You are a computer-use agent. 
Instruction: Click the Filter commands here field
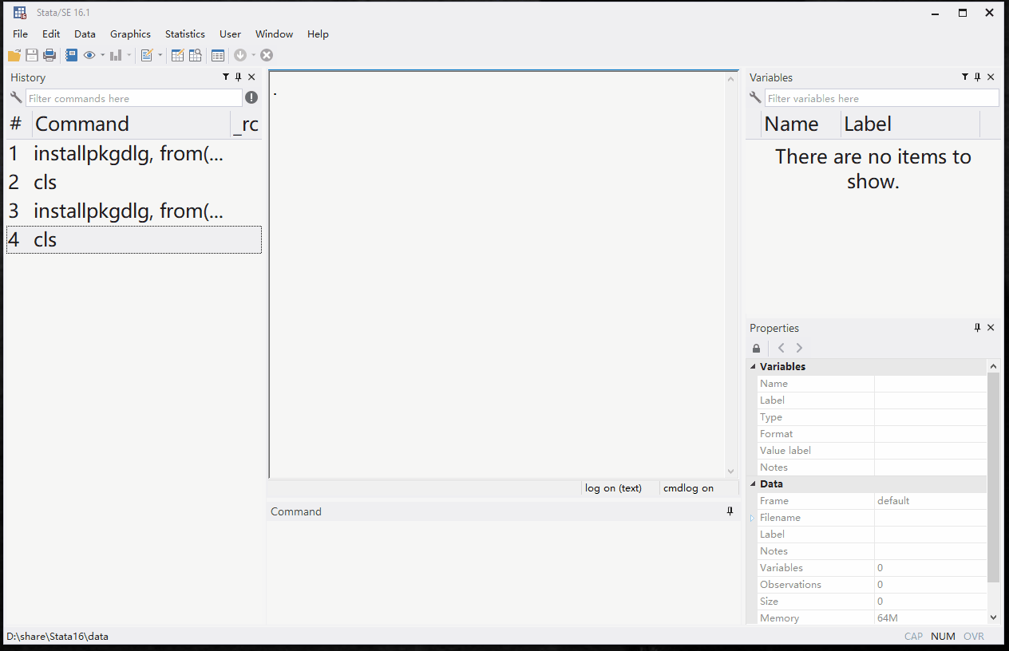[x=133, y=98]
